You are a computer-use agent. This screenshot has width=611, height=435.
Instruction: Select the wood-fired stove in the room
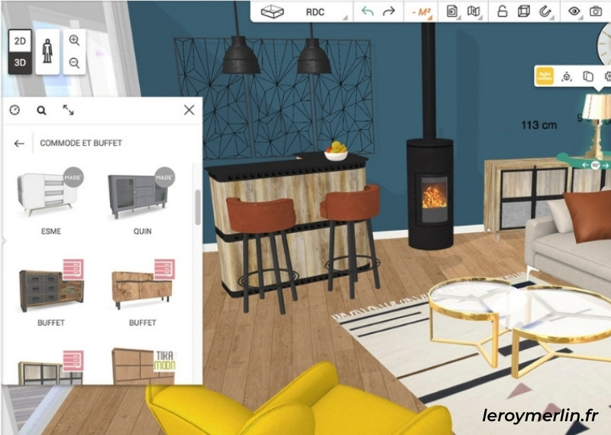[430, 195]
